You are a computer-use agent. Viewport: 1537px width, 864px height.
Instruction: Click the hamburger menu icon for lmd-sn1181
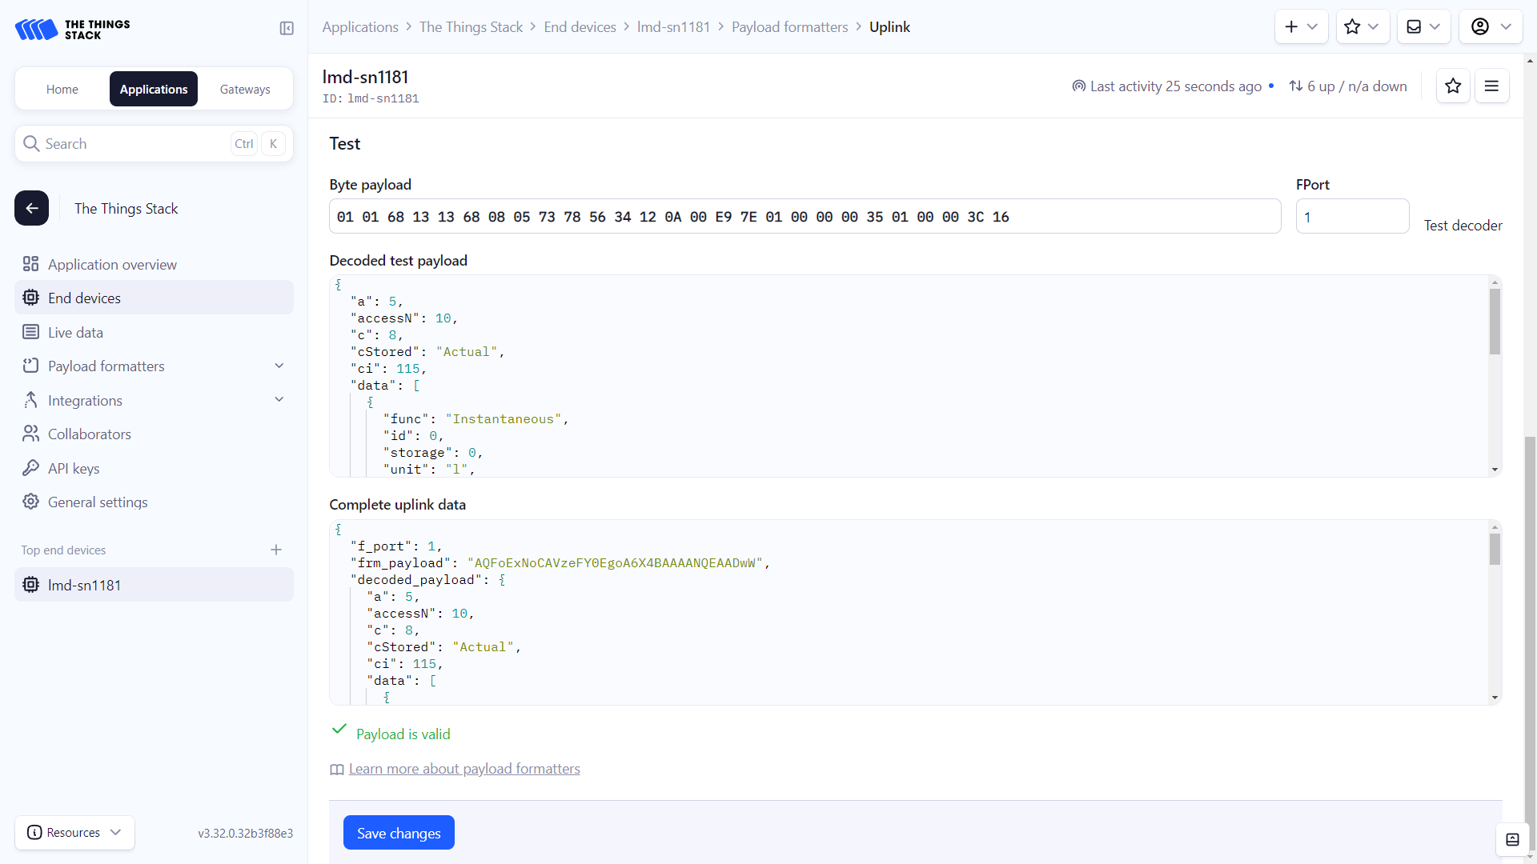1491,86
